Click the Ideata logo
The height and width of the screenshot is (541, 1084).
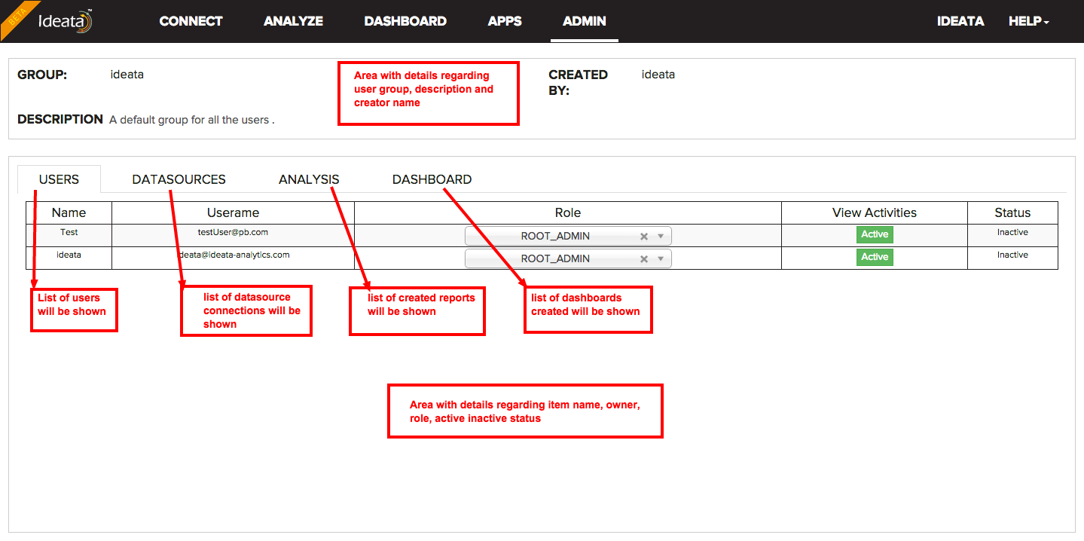[65, 21]
